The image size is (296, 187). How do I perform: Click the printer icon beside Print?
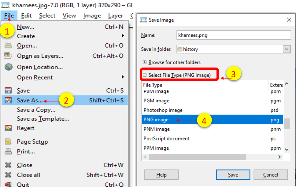coord(8,151)
